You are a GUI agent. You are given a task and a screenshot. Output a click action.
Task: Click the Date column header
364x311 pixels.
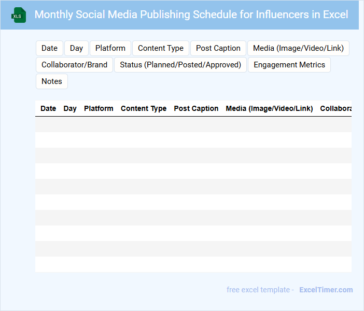pyautogui.click(x=48, y=108)
